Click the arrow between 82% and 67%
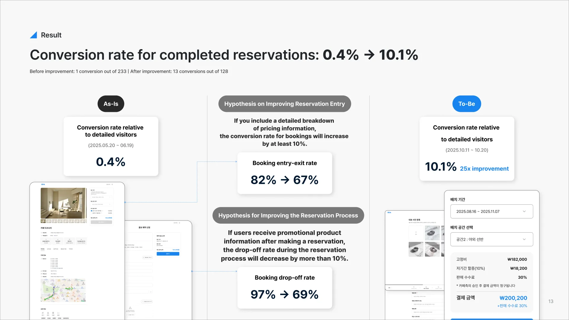The image size is (569, 320). [285, 180]
